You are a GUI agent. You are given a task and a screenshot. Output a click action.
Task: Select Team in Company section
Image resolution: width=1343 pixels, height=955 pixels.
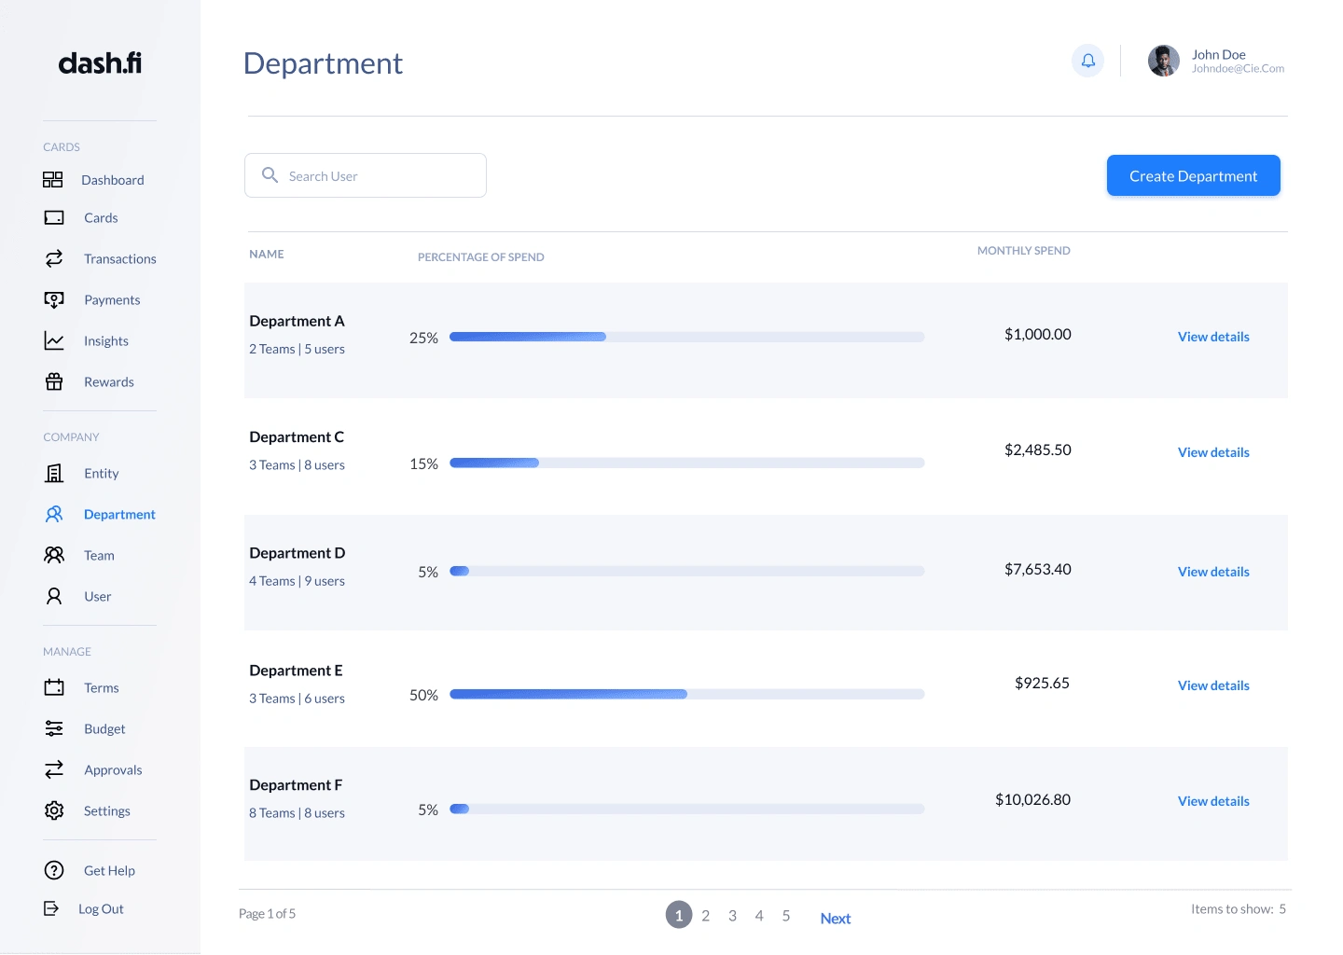(x=99, y=555)
